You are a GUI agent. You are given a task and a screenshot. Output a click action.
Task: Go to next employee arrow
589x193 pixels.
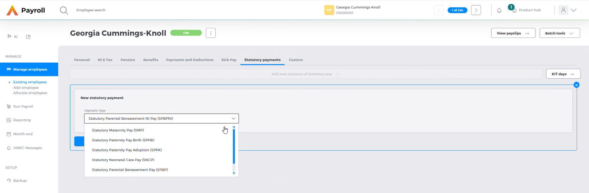coord(476,10)
